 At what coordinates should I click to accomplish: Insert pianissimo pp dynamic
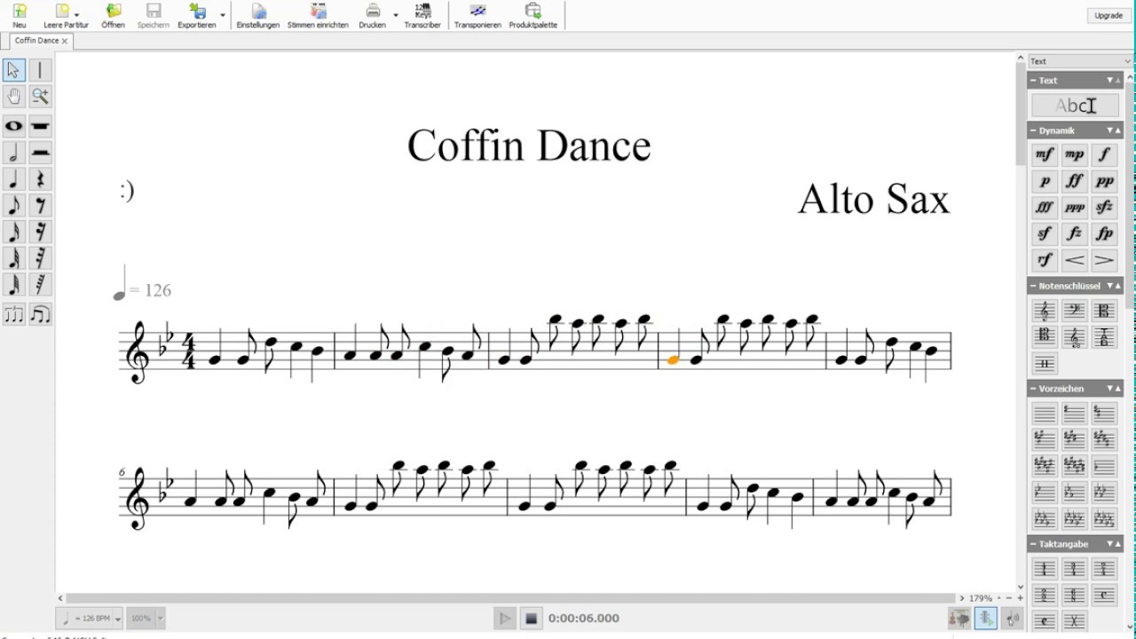pos(1105,181)
